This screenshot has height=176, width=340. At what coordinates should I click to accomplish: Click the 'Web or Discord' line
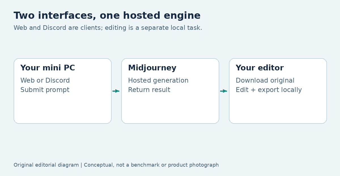pyautogui.click(x=45, y=81)
